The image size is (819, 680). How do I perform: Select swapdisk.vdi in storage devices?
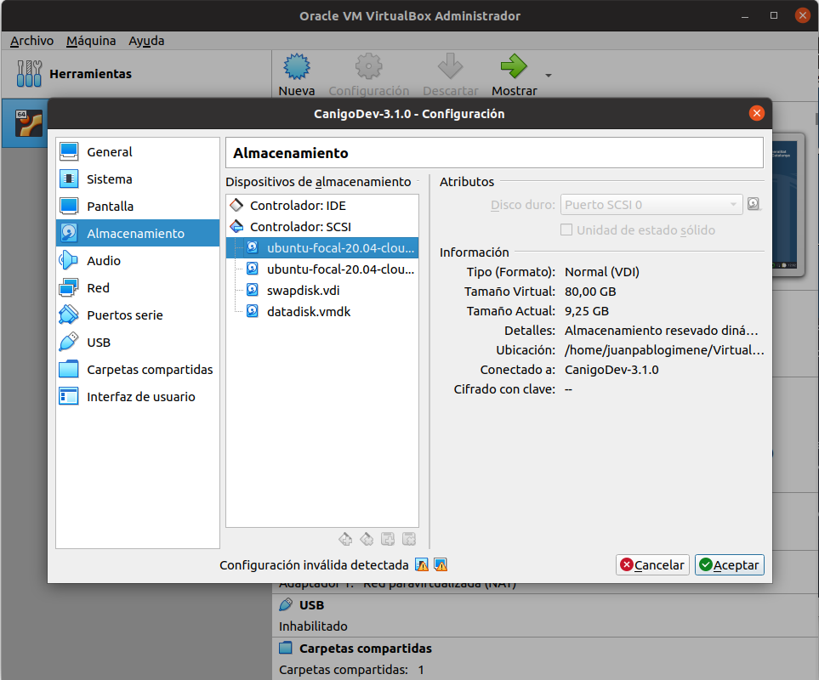point(322,290)
